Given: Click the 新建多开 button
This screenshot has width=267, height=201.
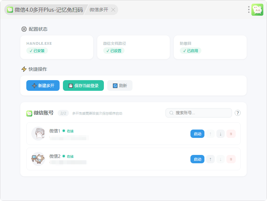Looking at the screenshot, I should pos(43,85).
